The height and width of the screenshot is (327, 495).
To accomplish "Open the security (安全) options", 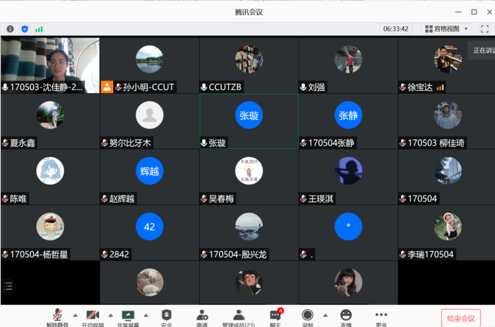I will tap(166, 316).
